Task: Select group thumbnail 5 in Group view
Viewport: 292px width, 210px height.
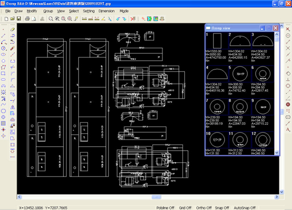Action: (240, 74)
